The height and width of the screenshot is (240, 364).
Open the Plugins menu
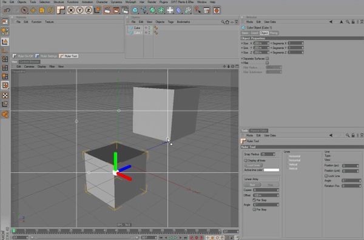163,2
